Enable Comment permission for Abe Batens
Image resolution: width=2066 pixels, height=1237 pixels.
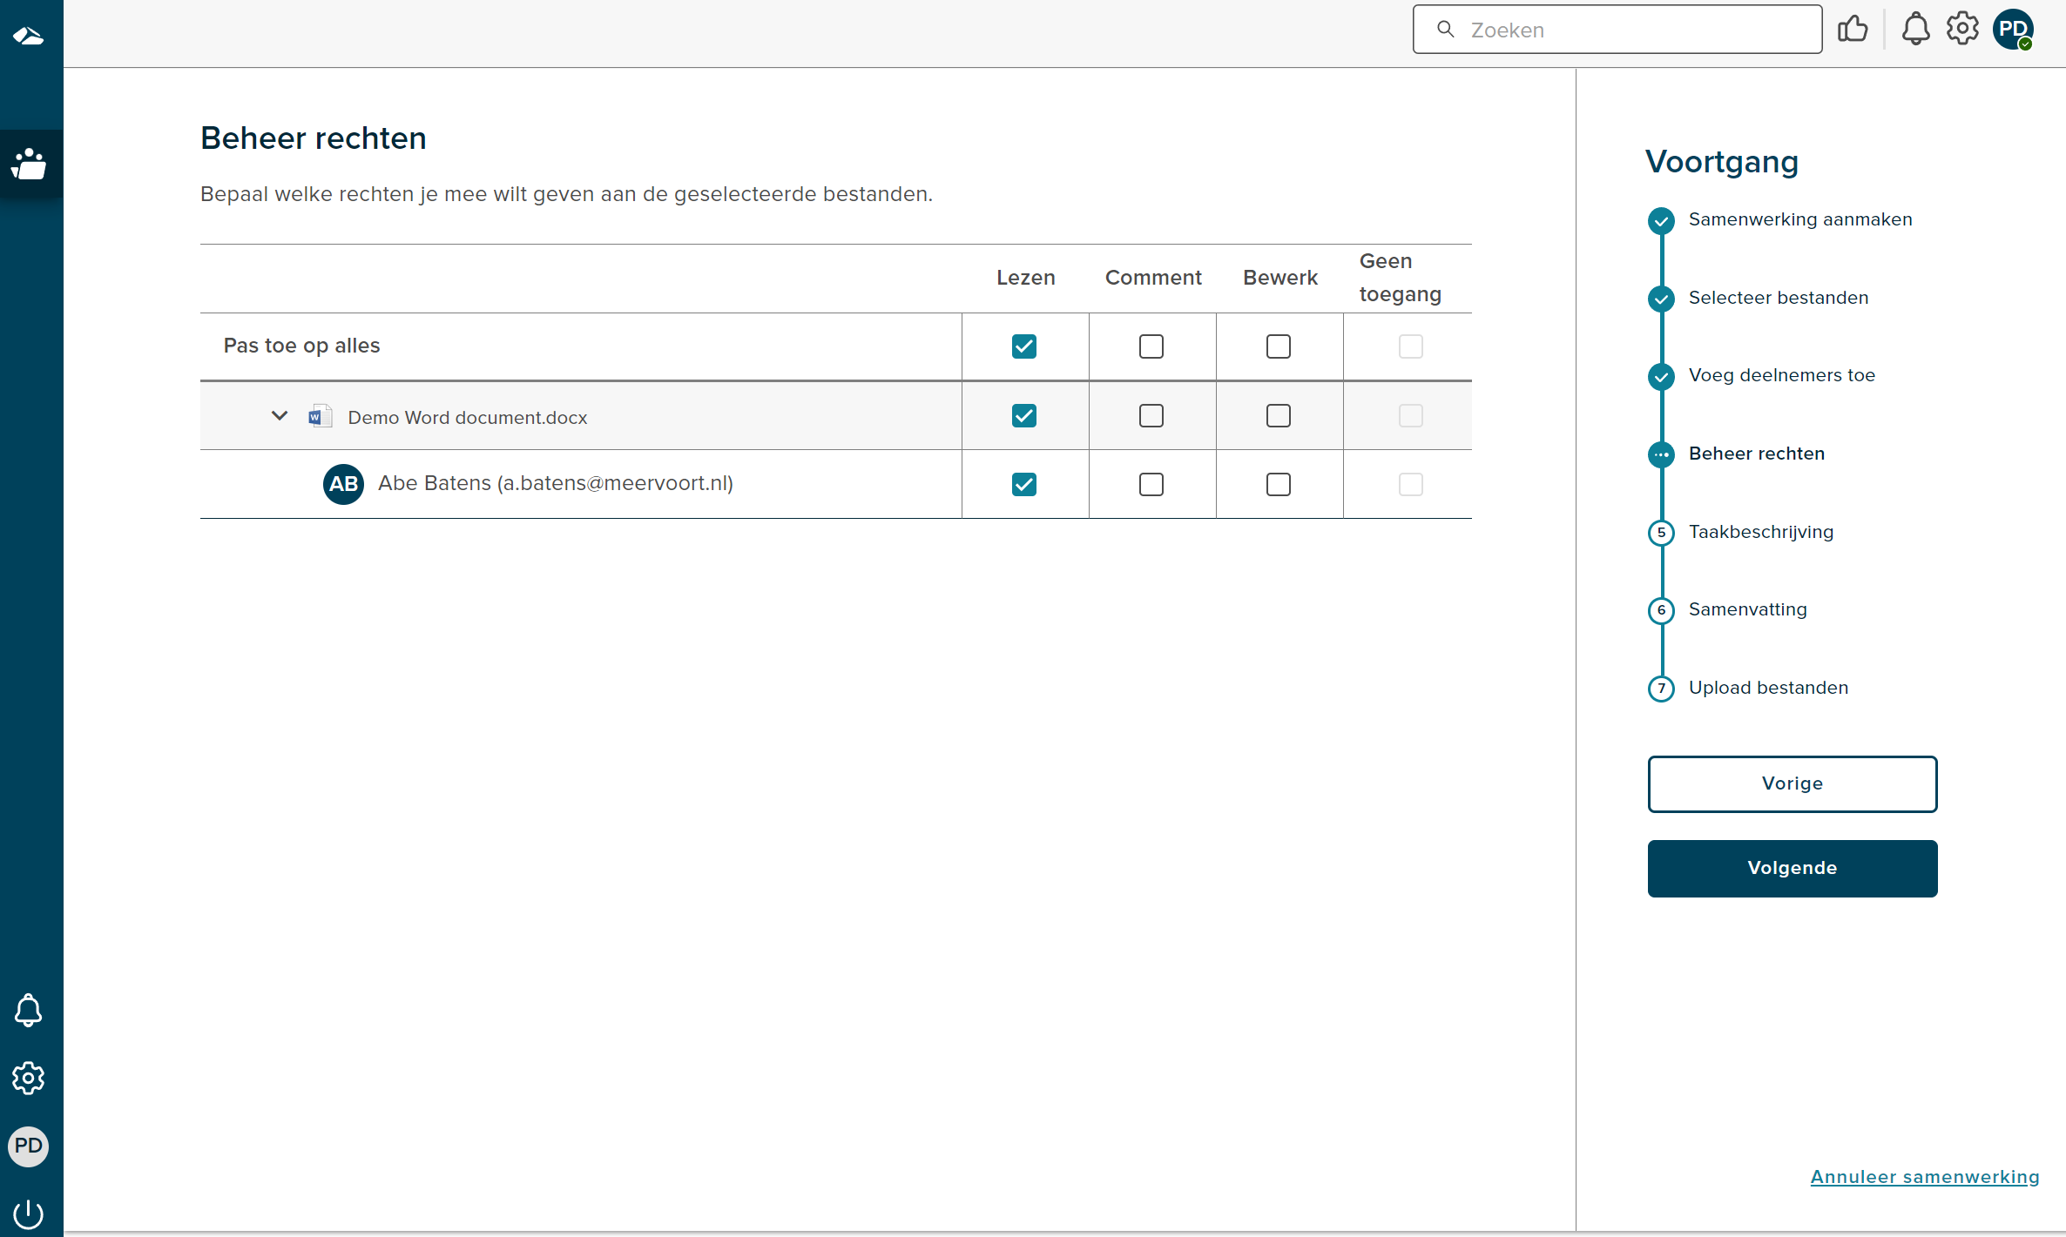click(x=1150, y=483)
